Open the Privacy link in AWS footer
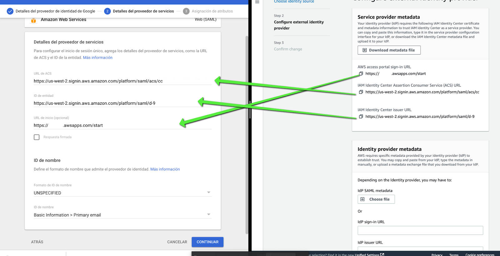The width and height of the screenshot is (500, 256). [437, 255]
